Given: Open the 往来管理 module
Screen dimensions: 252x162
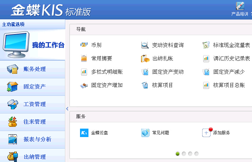Looking at the screenshot, I should (x=32, y=122).
